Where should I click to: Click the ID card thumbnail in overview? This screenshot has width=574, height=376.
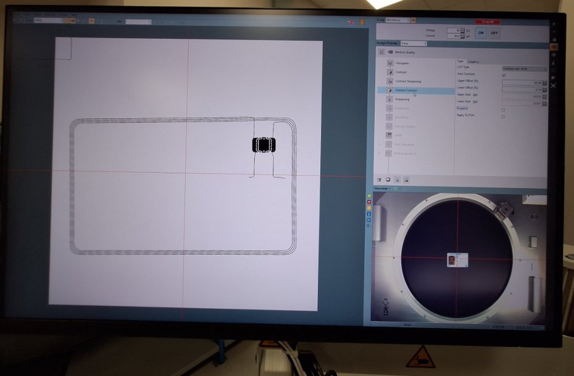[x=457, y=260]
